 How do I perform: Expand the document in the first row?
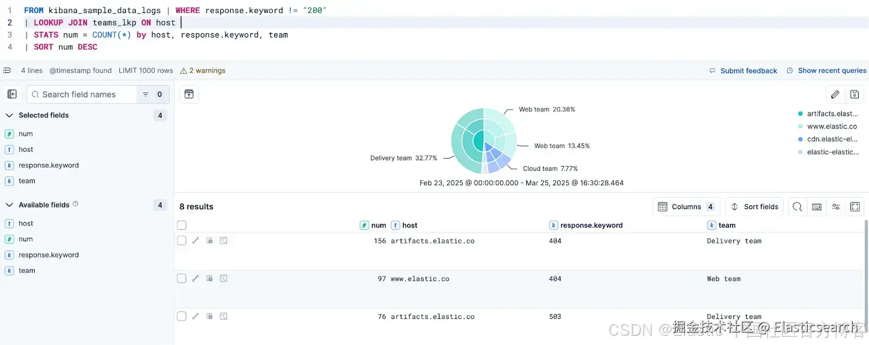[x=196, y=240]
